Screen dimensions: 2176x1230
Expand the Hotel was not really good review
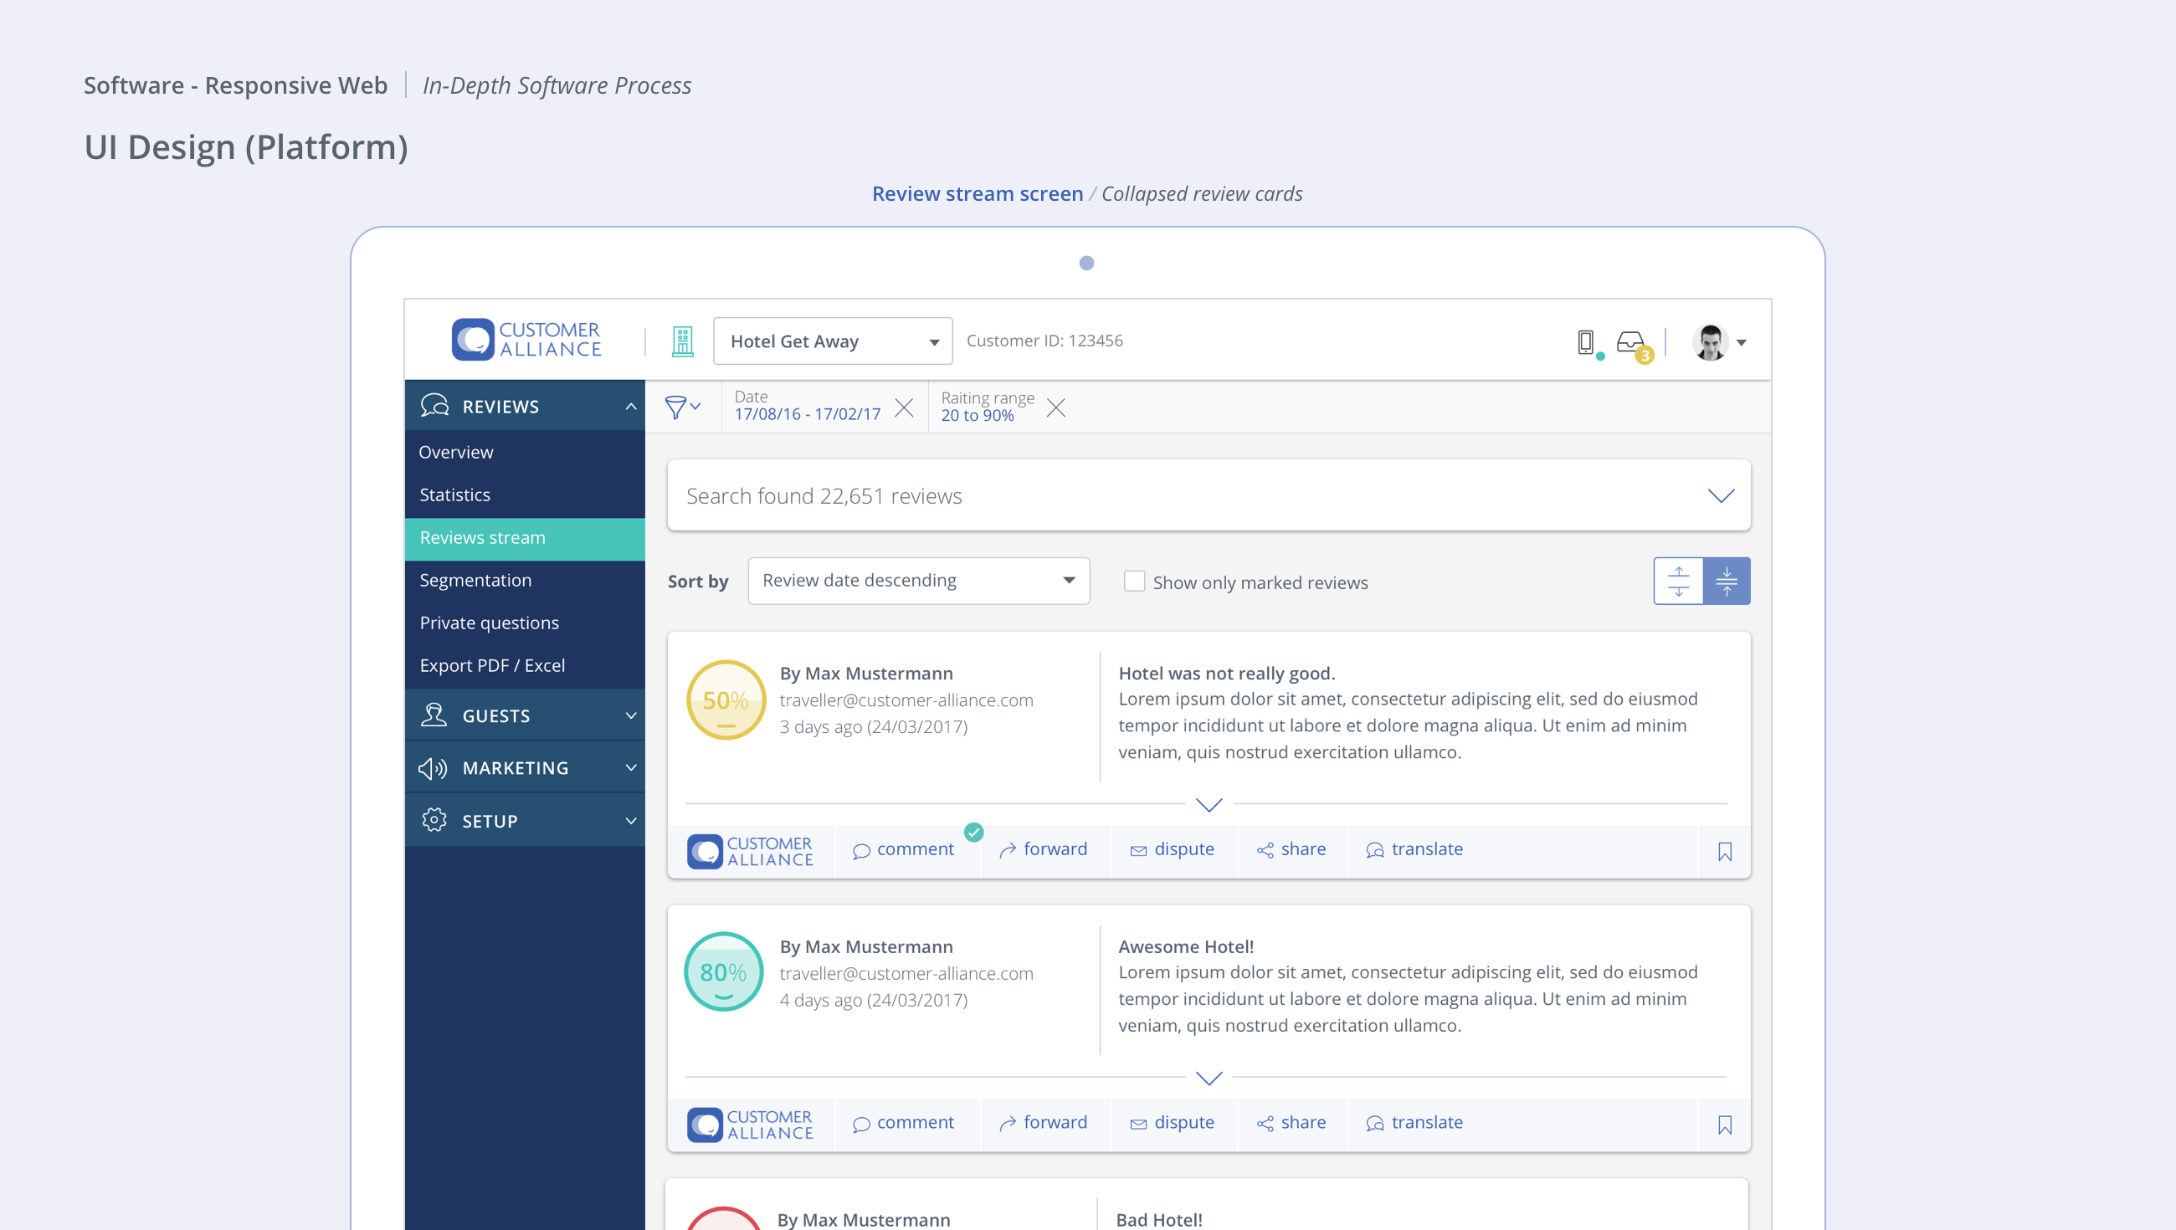coord(1209,804)
